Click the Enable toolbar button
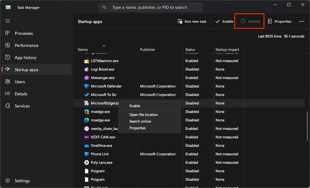Viewport: 310px width, 188px height. 224,21
